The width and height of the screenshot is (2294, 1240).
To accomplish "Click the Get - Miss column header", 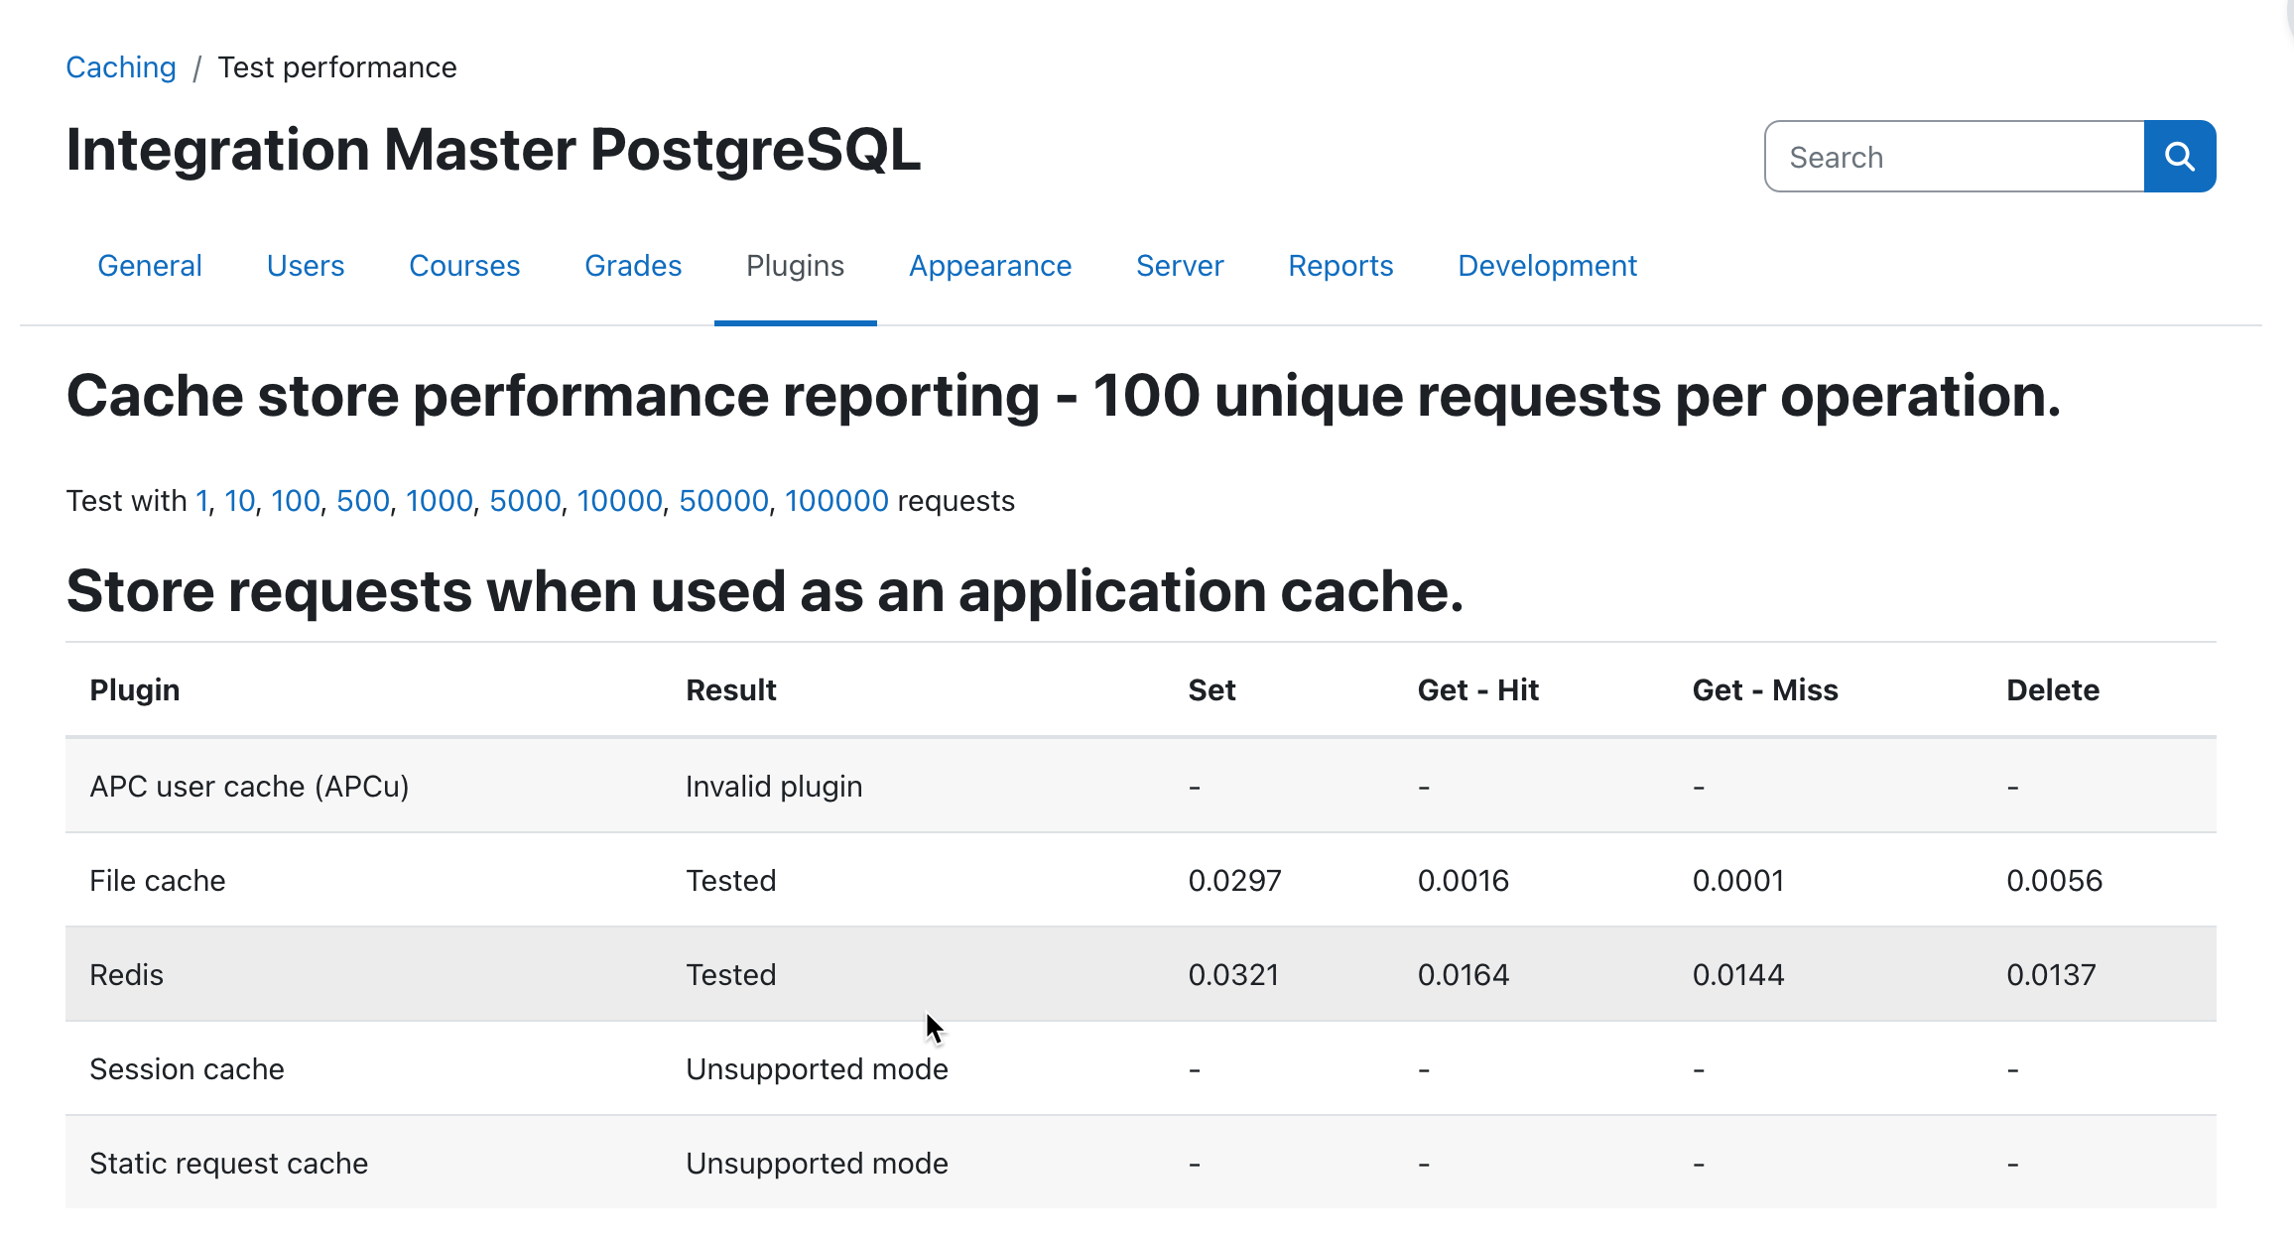I will pyautogui.click(x=1765, y=690).
